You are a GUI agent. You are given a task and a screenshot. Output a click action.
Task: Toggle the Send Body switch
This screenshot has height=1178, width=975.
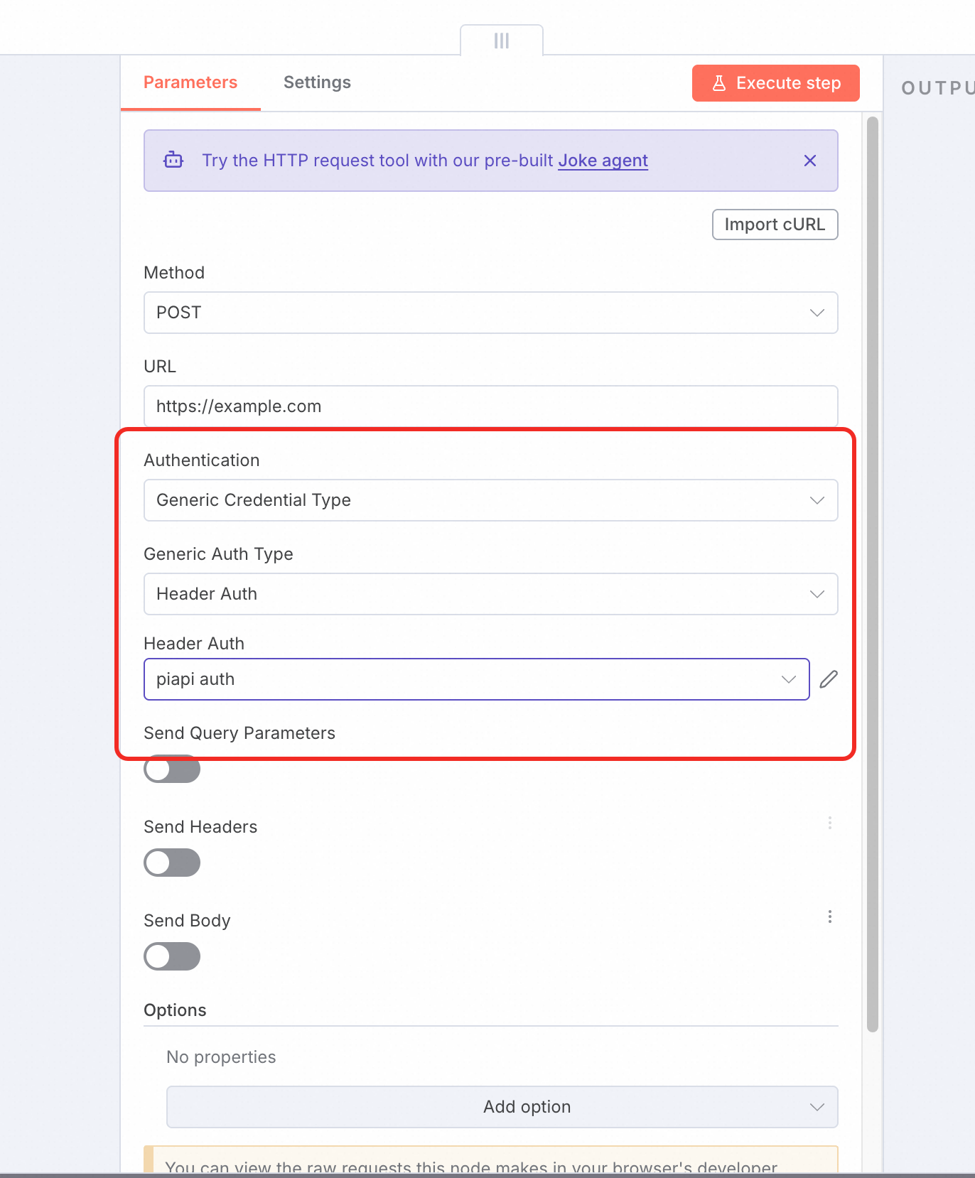[x=172, y=956]
